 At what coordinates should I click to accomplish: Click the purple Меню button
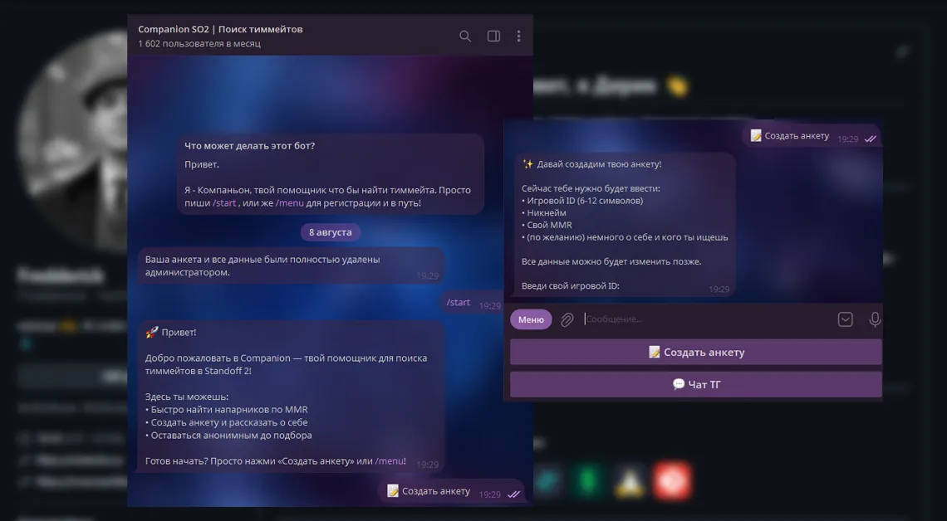tap(531, 319)
